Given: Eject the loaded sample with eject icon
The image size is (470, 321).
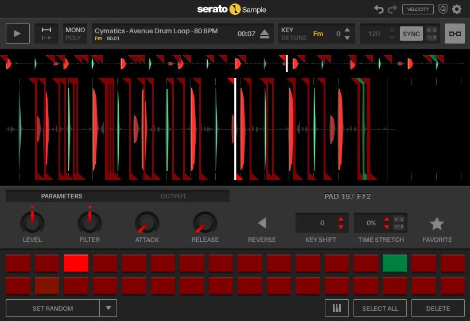Looking at the screenshot, I should pos(265,34).
